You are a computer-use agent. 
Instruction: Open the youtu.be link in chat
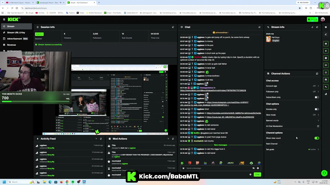[x=230, y=117]
